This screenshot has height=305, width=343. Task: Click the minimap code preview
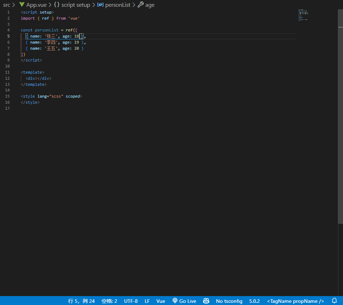[303, 14]
